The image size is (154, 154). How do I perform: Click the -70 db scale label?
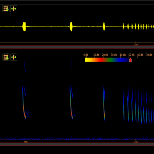click(x=149, y=55)
